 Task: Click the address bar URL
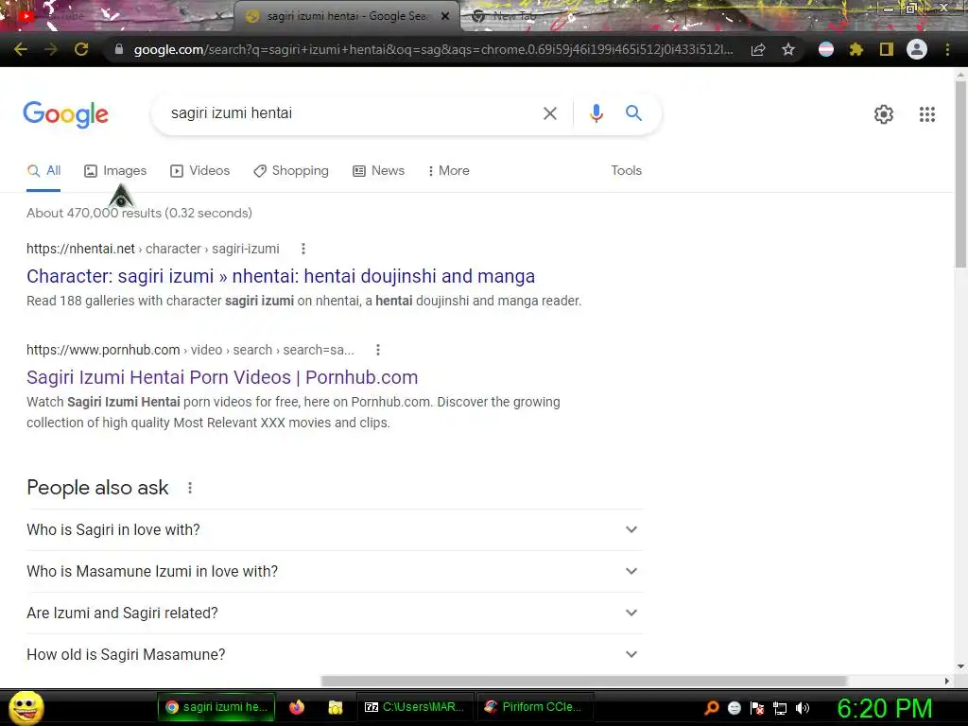432,49
